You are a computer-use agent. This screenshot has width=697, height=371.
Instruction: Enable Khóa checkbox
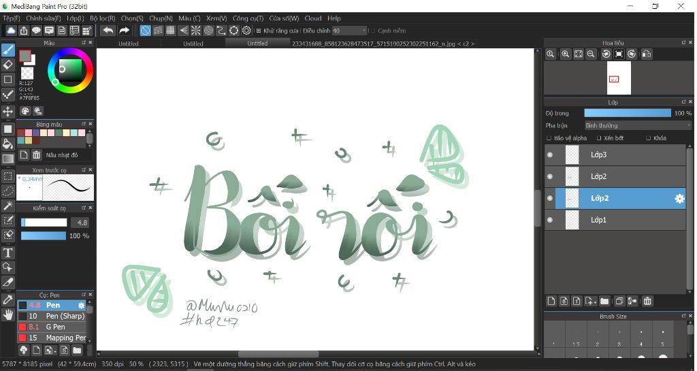pos(649,138)
